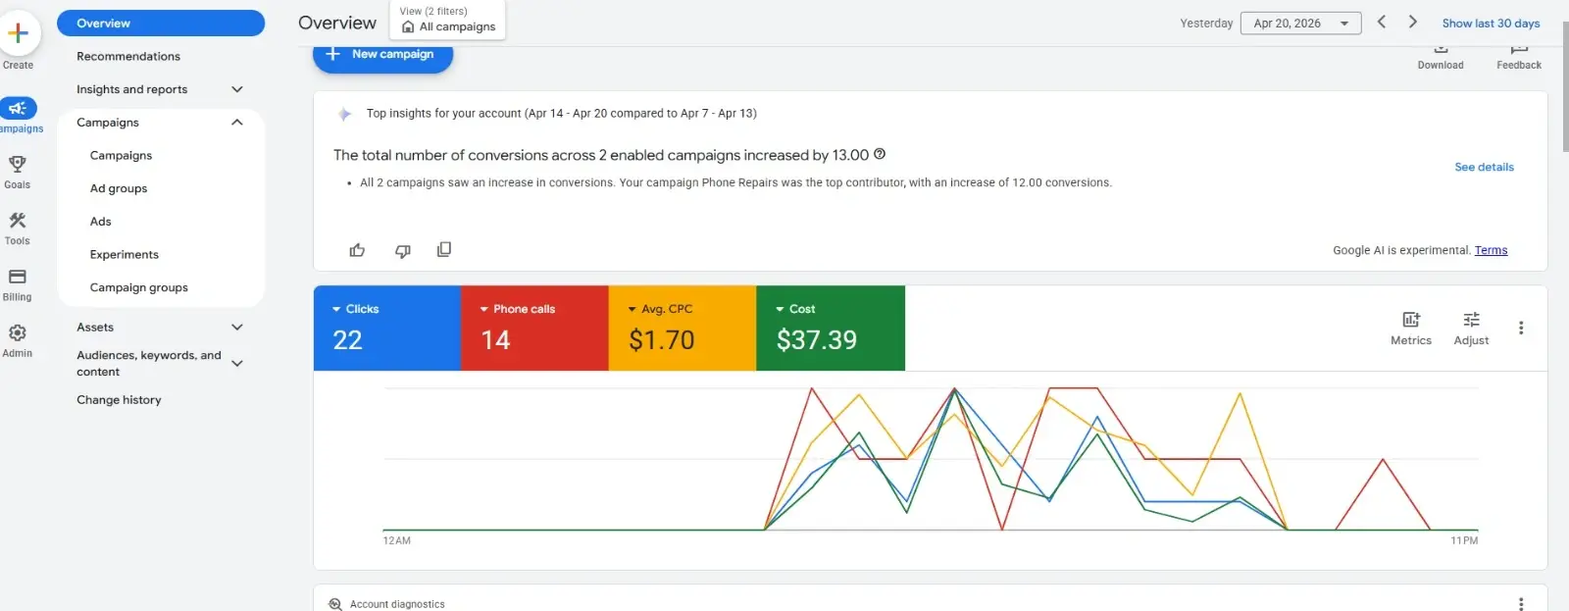Open Change history page

point(119,400)
